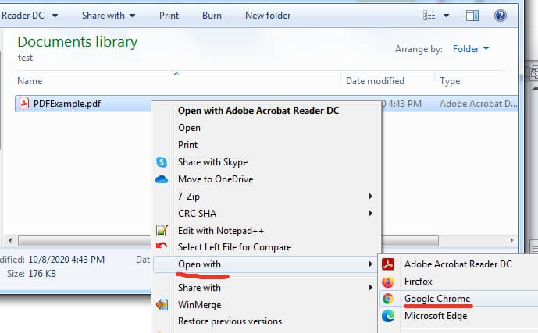Screen dimensions: 538x333
Task: Click the Adobe Acrobat icon in submenu
Action: (388, 264)
